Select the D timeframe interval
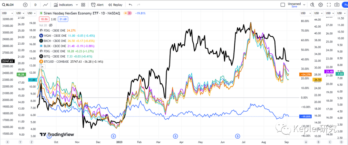 click(x=35, y=5)
